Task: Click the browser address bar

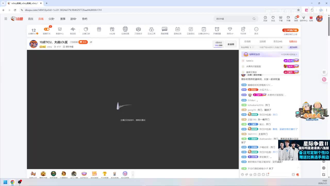Action: coord(160,10)
